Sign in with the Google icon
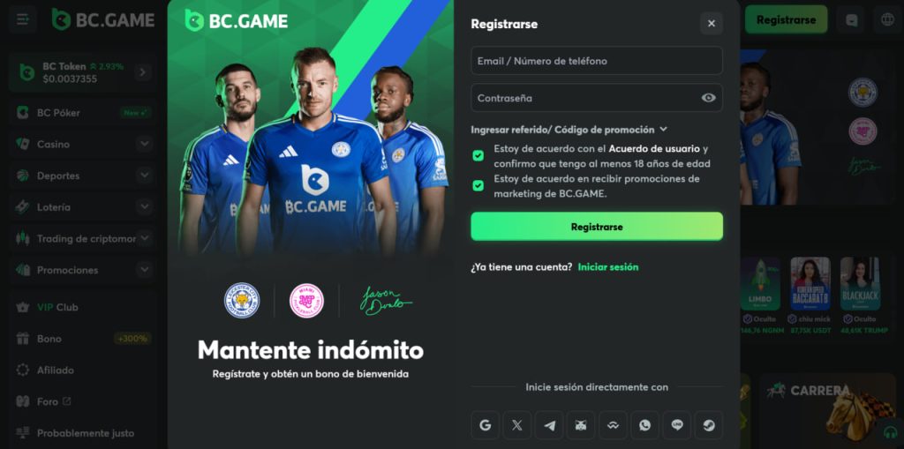This screenshot has width=904, height=449. coord(485,425)
